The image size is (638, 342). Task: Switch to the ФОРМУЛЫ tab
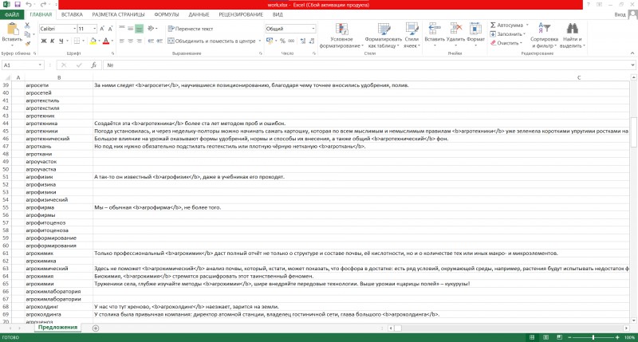tap(167, 14)
